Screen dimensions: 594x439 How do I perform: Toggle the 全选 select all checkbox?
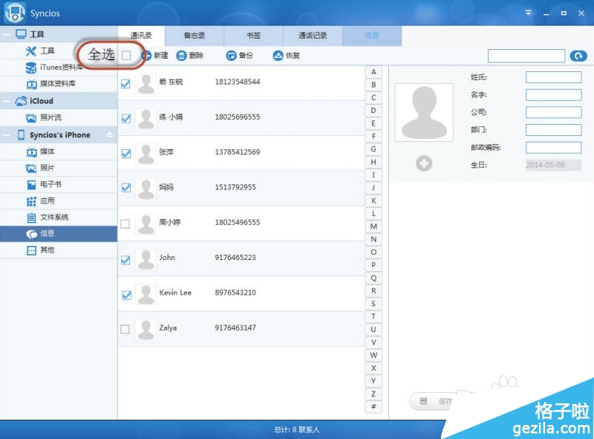point(126,56)
